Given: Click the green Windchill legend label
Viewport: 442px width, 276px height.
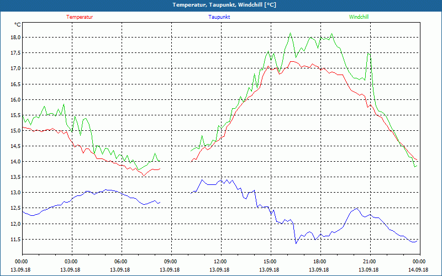Looking at the screenshot, I should click(x=359, y=17).
